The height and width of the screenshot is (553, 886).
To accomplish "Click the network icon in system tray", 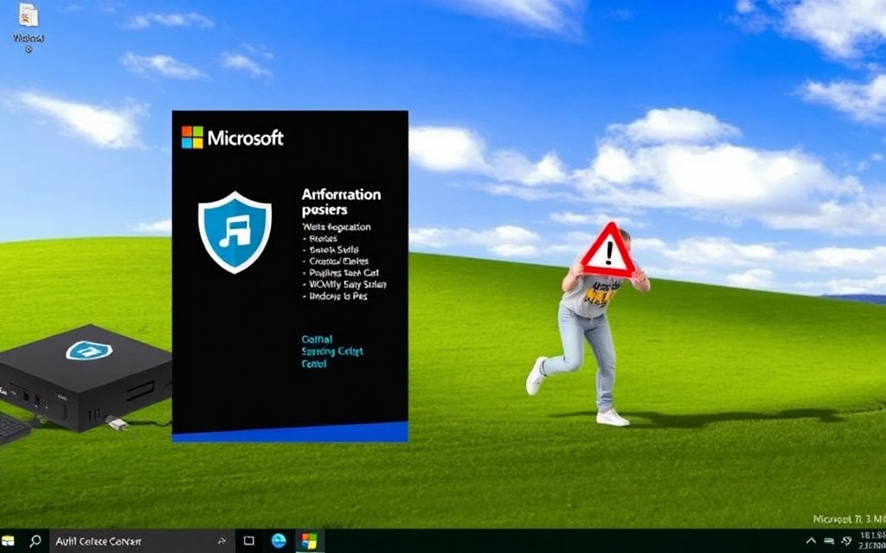I will [x=829, y=541].
